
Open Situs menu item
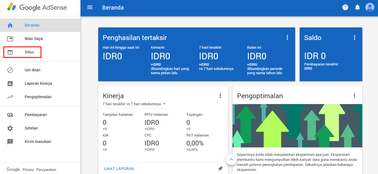click(40, 52)
